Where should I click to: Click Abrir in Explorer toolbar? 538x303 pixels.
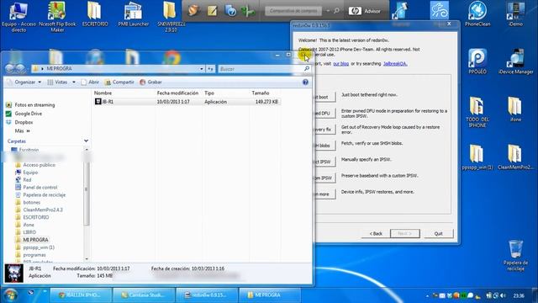coord(90,82)
